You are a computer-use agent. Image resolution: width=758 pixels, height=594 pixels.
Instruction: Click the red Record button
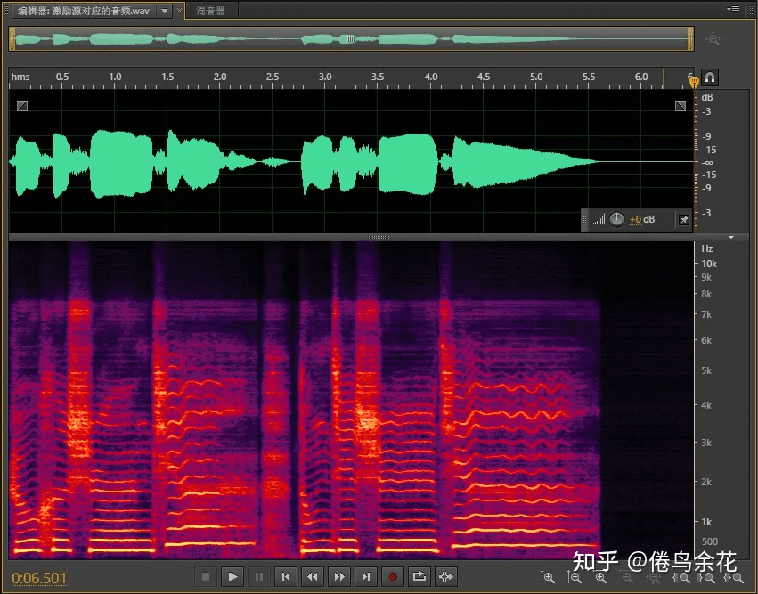[393, 576]
